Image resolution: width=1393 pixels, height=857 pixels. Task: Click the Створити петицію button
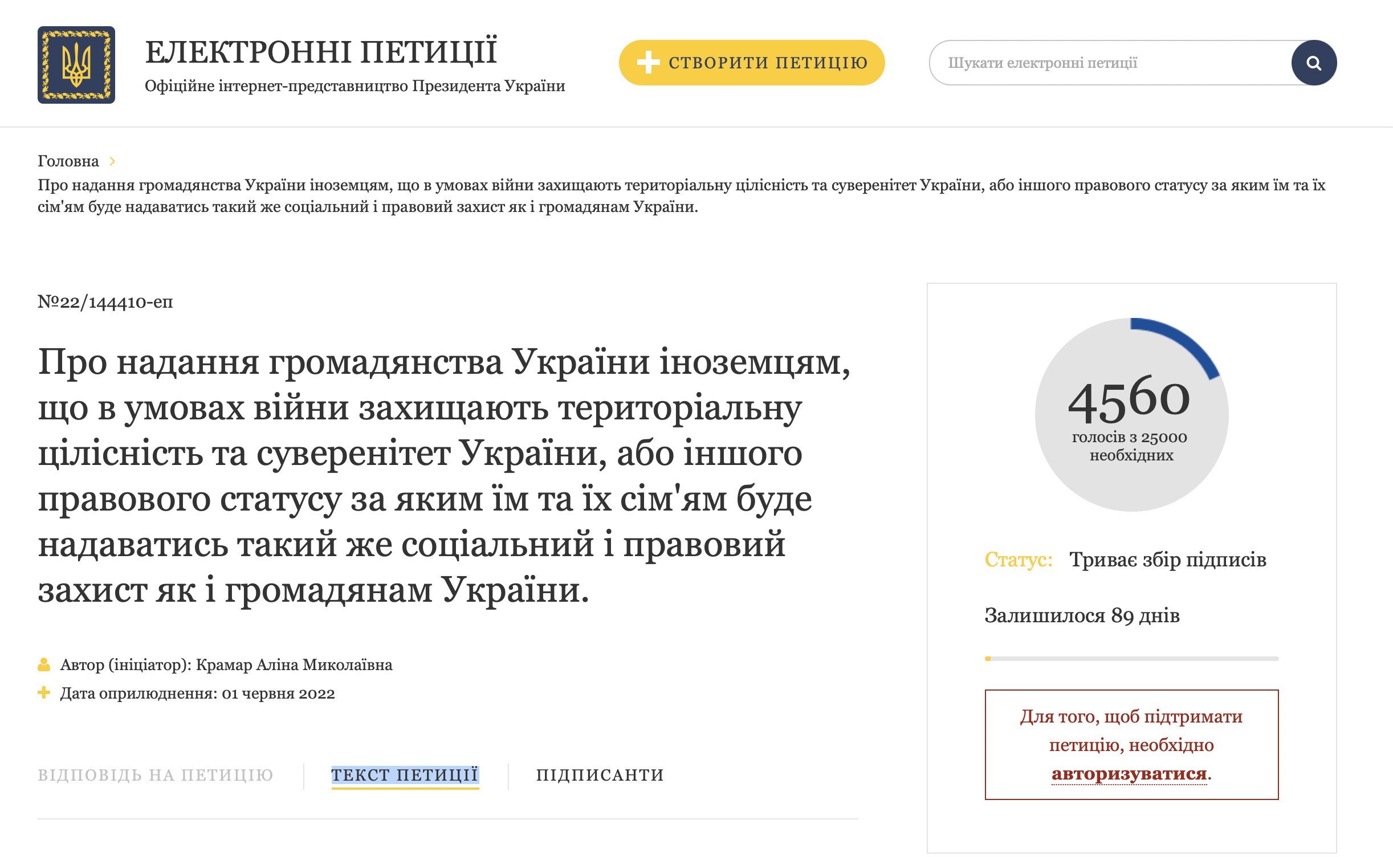752,63
